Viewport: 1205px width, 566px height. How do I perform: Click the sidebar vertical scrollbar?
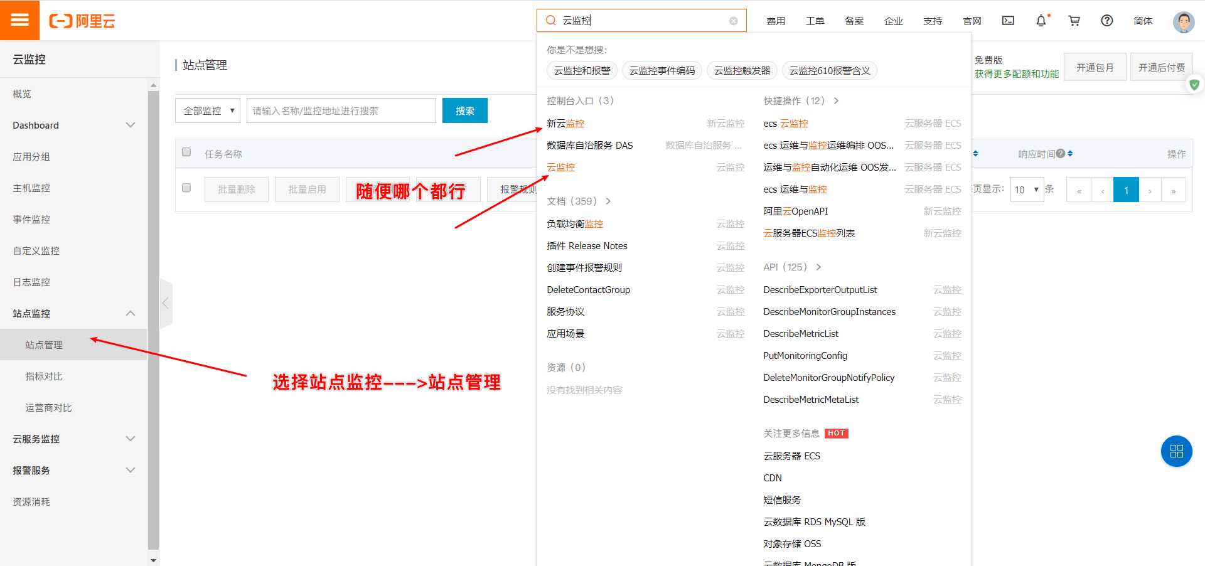tap(153, 314)
